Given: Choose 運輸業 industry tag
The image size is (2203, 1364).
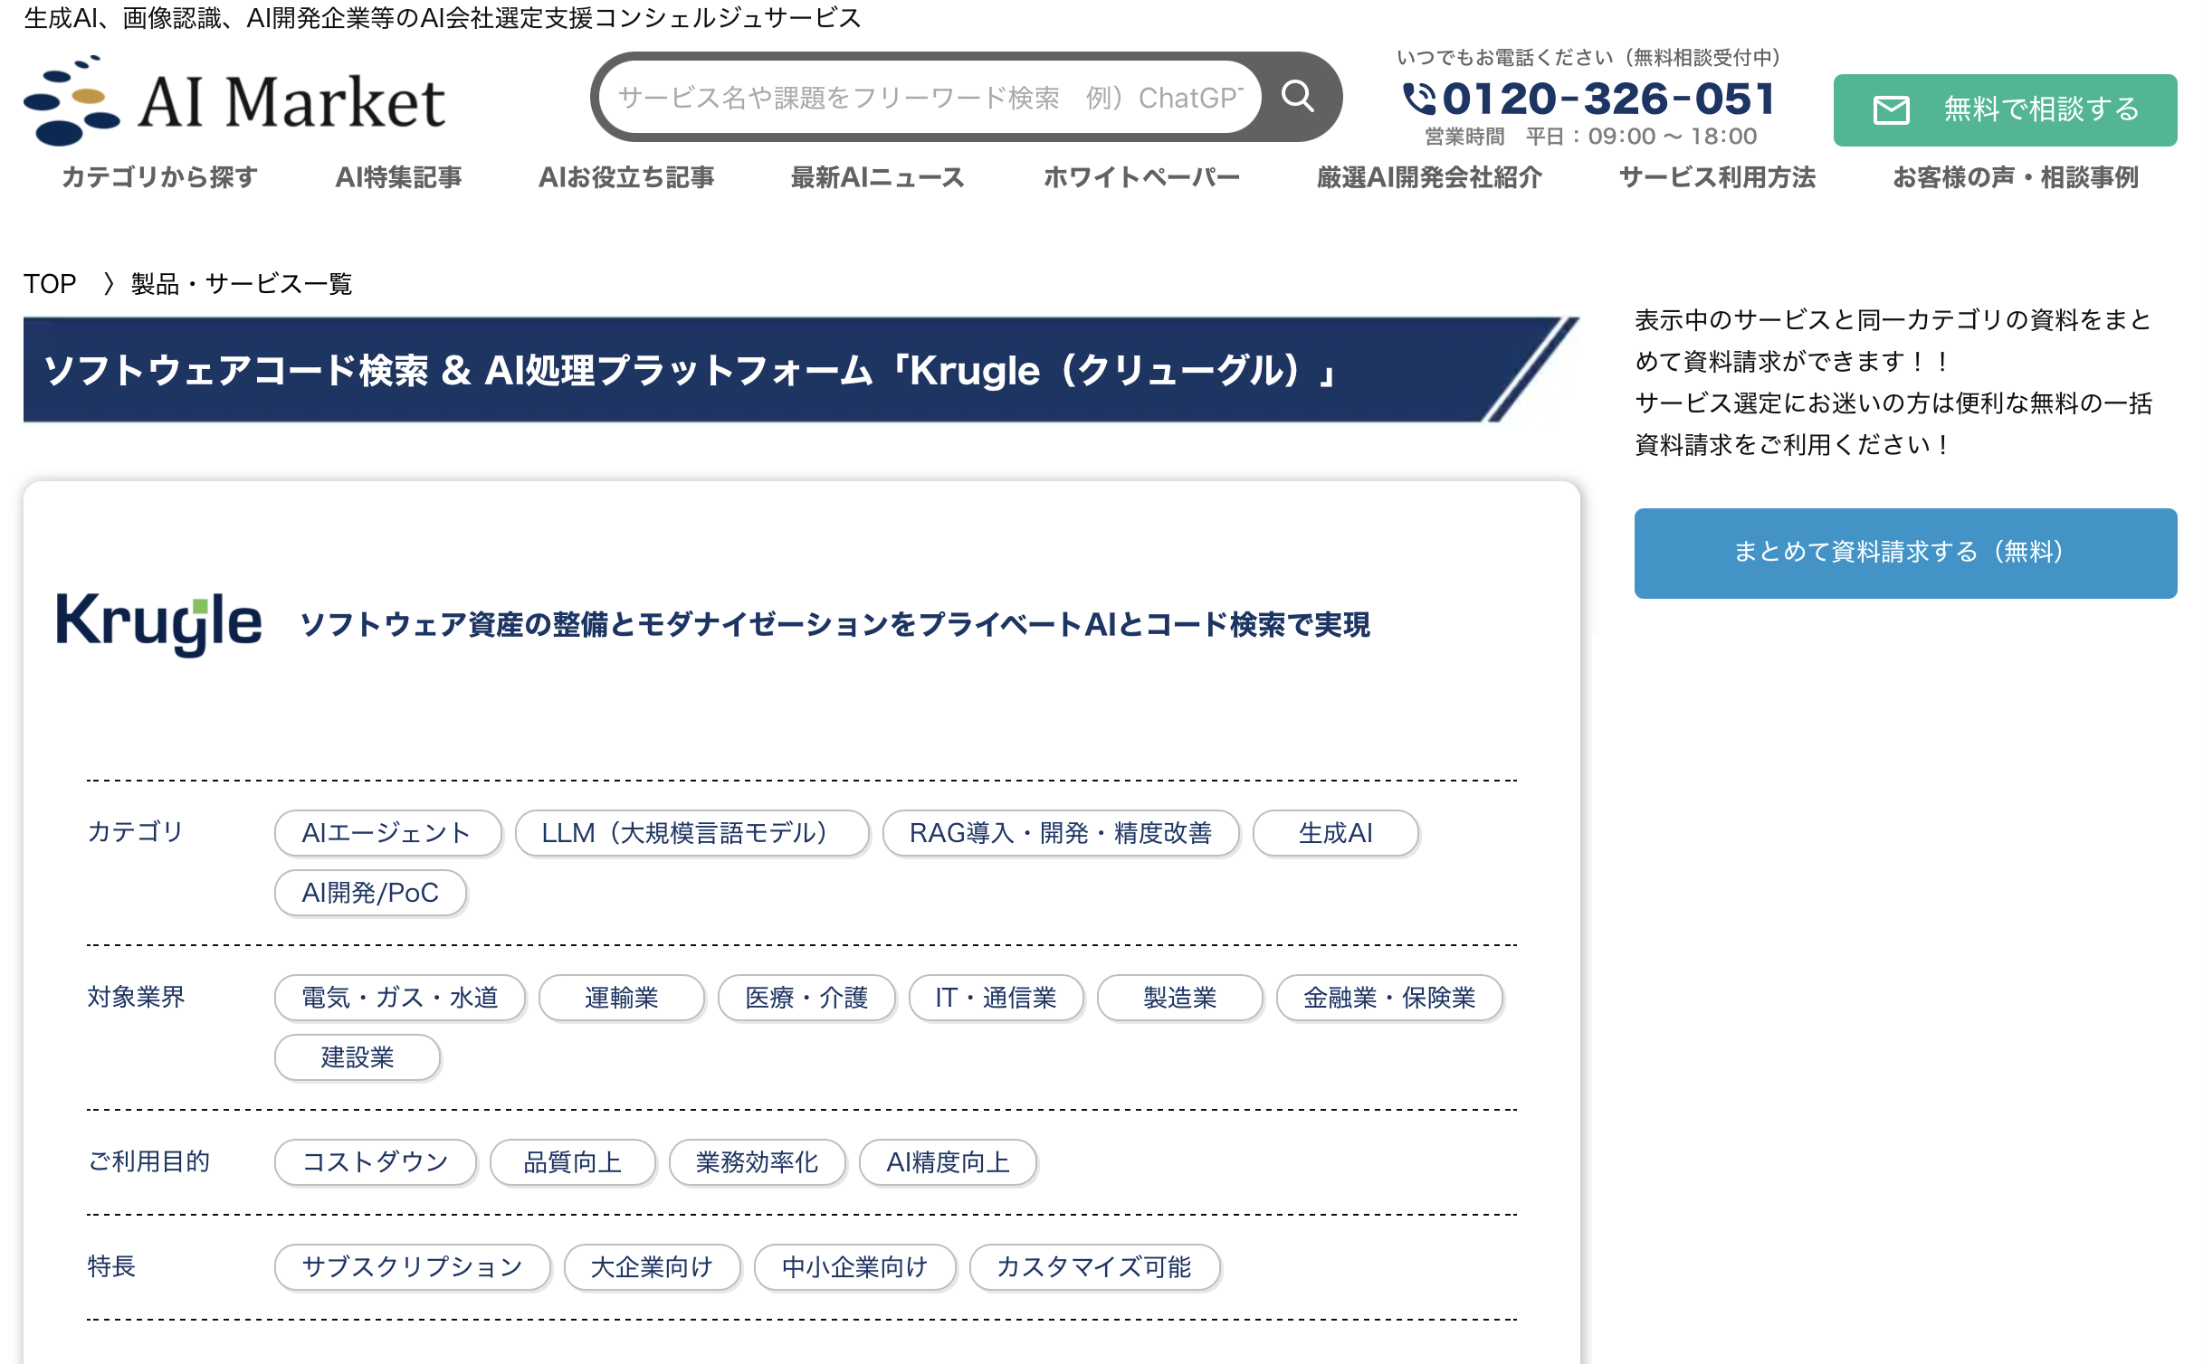Looking at the screenshot, I should (621, 998).
